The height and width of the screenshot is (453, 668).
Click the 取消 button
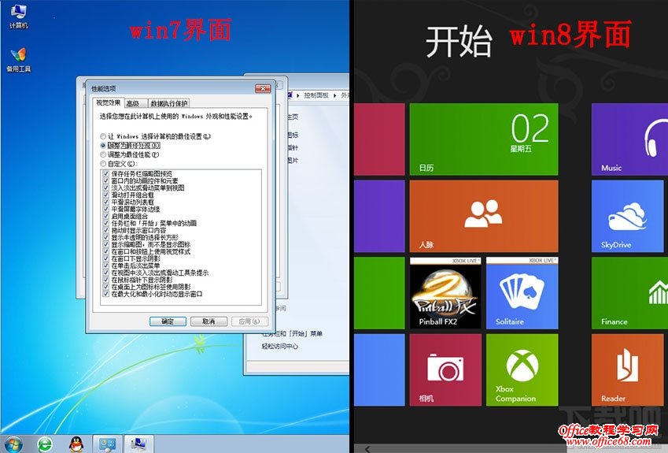pyautogui.click(x=209, y=321)
